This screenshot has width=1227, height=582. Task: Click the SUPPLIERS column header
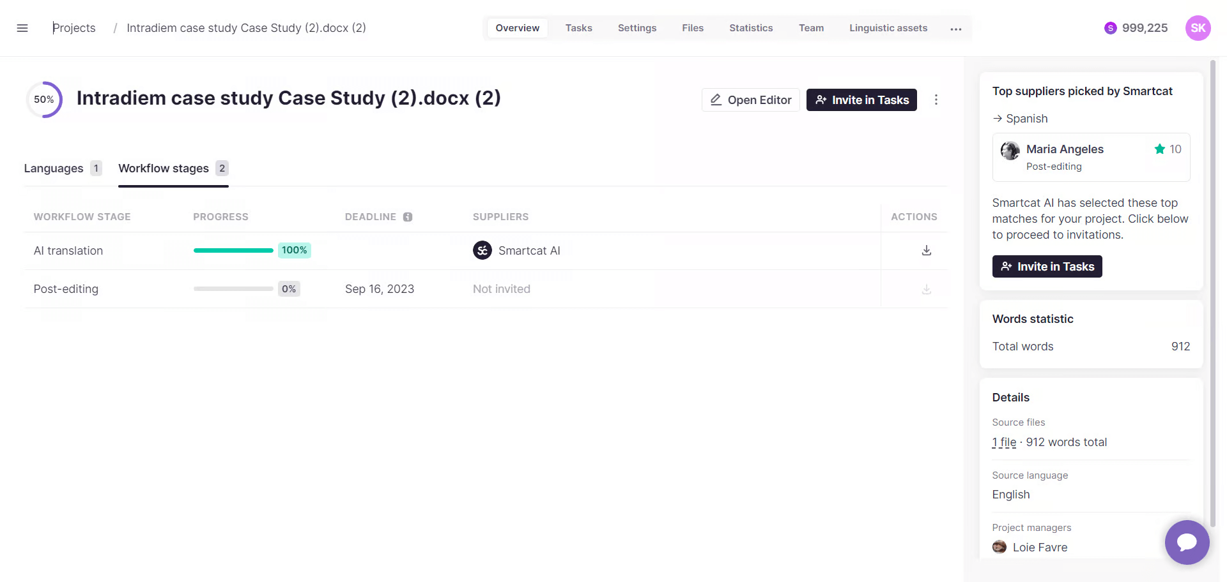click(500, 217)
